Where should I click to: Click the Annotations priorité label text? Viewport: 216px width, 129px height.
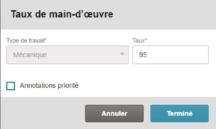pyautogui.click(x=49, y=86)
